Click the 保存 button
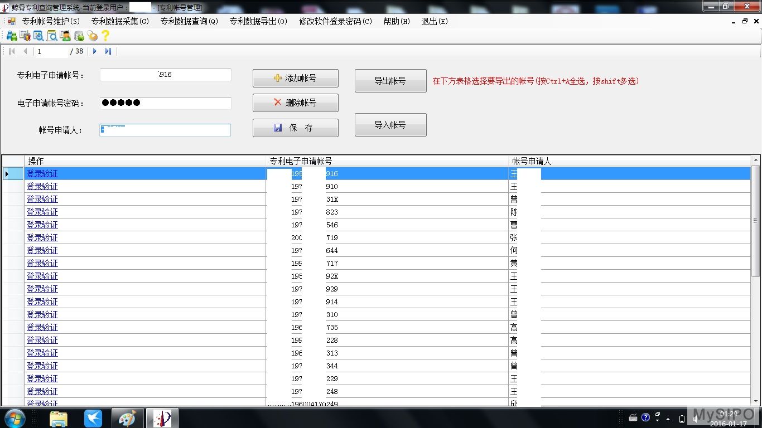 (x=295, y=128)
